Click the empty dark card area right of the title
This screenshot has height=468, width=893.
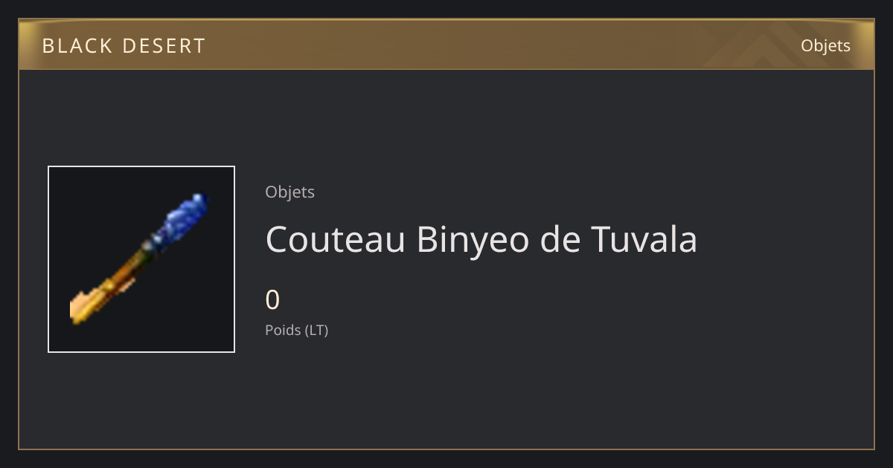click(781, 239)
